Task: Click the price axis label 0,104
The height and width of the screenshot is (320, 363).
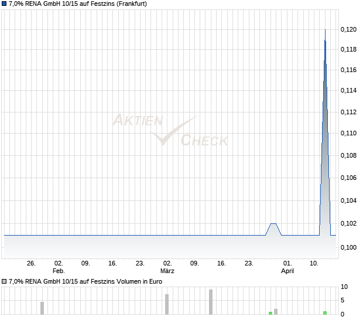Action: coord(348,200)
